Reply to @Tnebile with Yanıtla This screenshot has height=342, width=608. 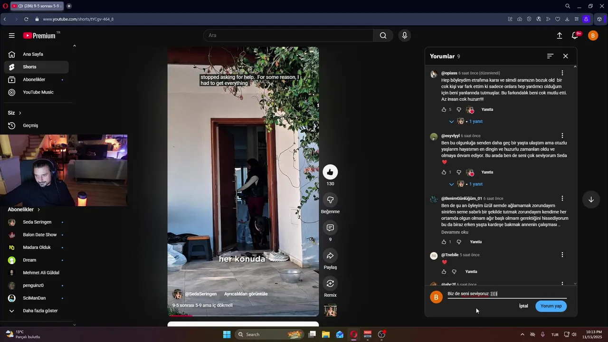coord(471,272)
